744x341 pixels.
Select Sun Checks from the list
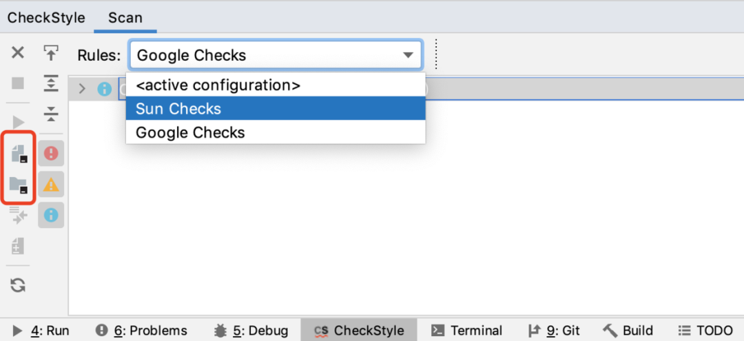pyautogui.click(x=275, y=109)
